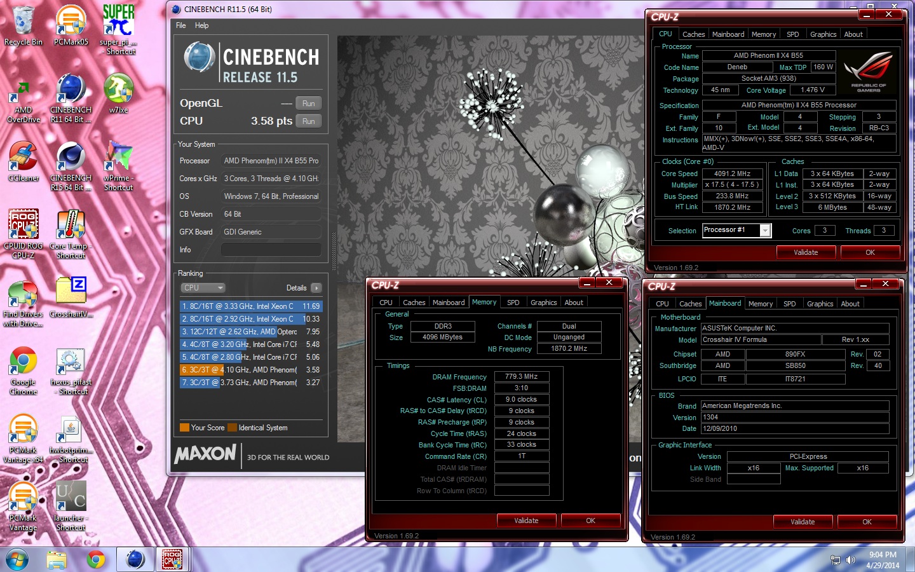This screenshot has height=572, width=915.
Task: Click the BIOS version 1304 field
Action: tap(795, 417)
